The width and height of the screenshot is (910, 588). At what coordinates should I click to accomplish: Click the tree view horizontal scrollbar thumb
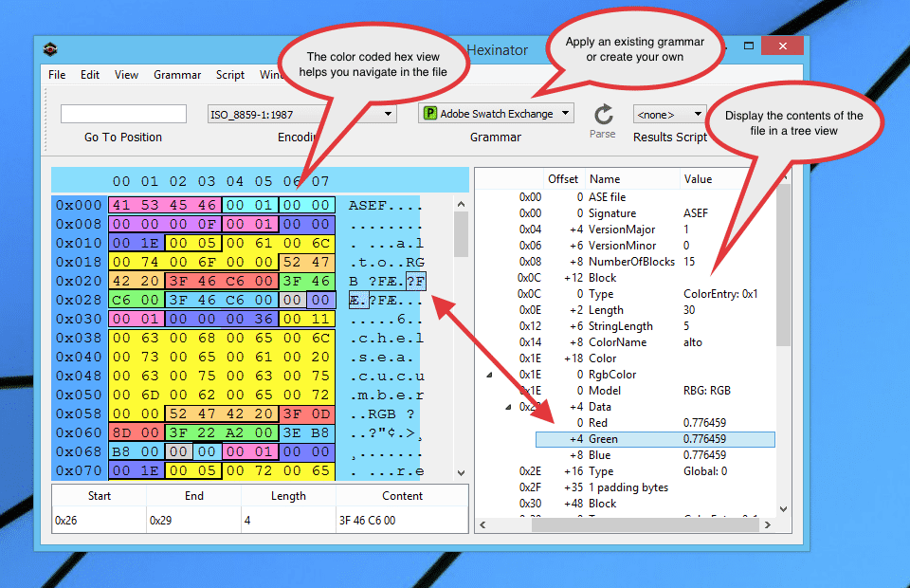646,524
